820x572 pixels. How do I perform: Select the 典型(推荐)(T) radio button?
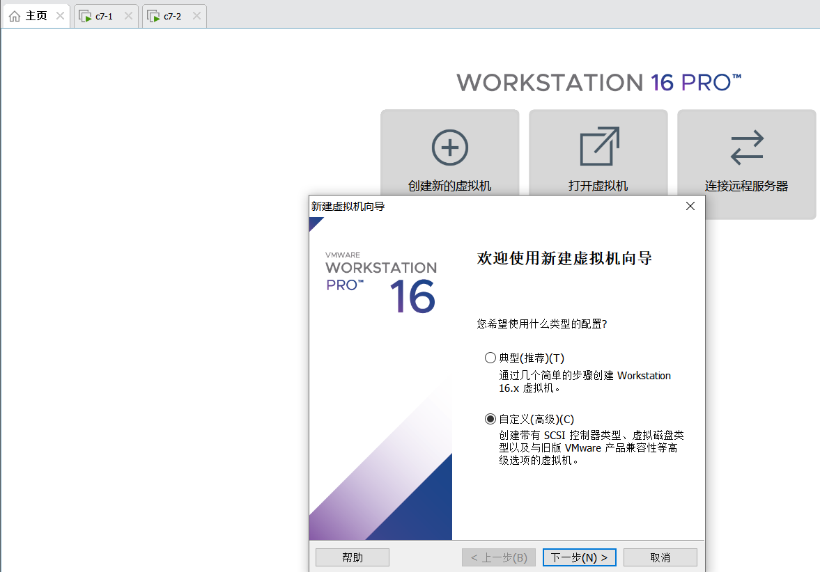[x=490, y=358]
